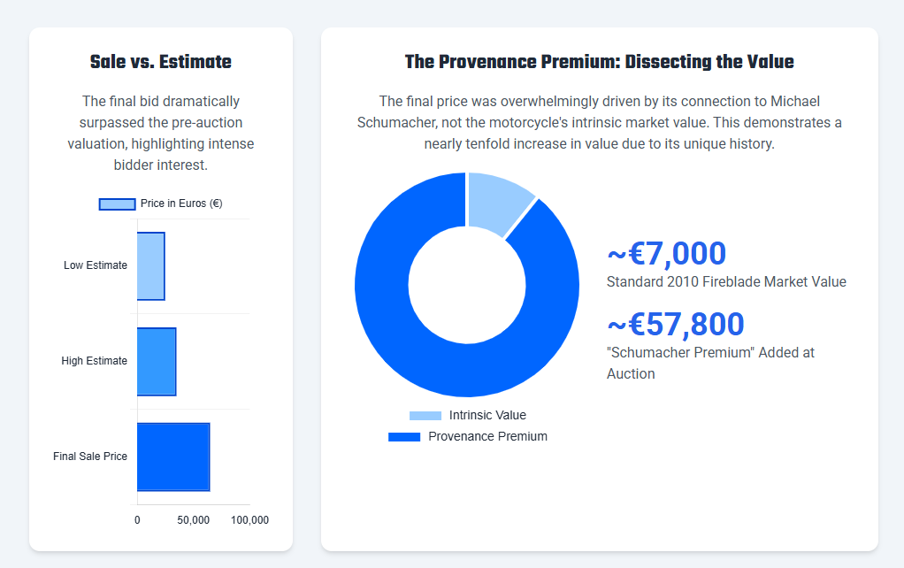The height and width of the screenshot is (568, 904).
Task: Click the Final Sale Price bar
Action: click(173, 457)
